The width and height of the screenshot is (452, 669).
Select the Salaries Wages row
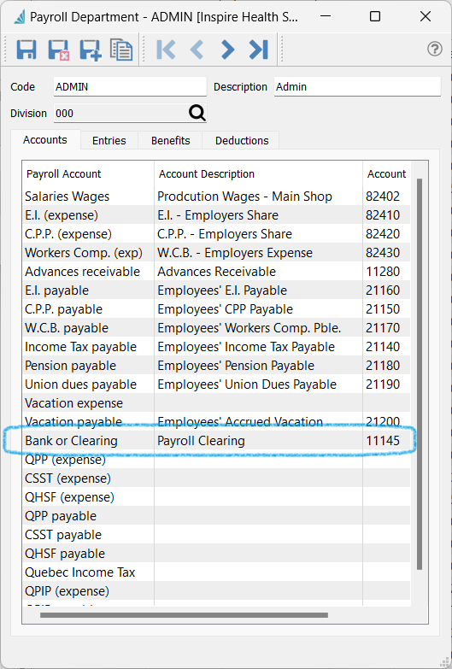[x=216, y=197]
